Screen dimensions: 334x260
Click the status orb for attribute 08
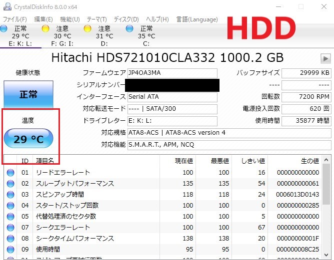[10, 239]
